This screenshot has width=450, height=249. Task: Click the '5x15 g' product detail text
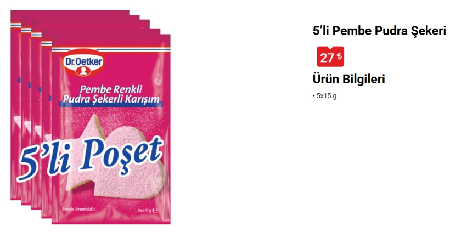pyautogui.click(x=327, y=96)
